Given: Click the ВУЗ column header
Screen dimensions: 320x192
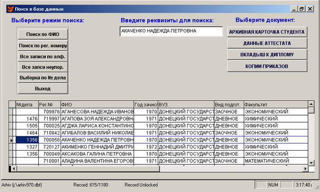Looking at the screenshot, I should click(186, 105).
